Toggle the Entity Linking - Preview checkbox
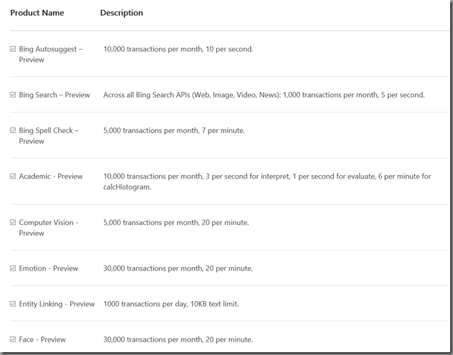 [x=12, y=304]
